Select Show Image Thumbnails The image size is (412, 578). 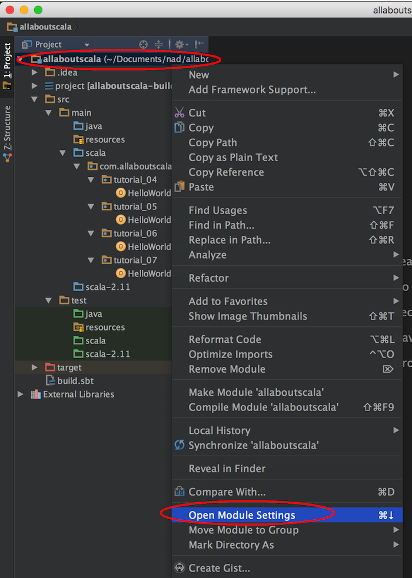coord(287,316)
